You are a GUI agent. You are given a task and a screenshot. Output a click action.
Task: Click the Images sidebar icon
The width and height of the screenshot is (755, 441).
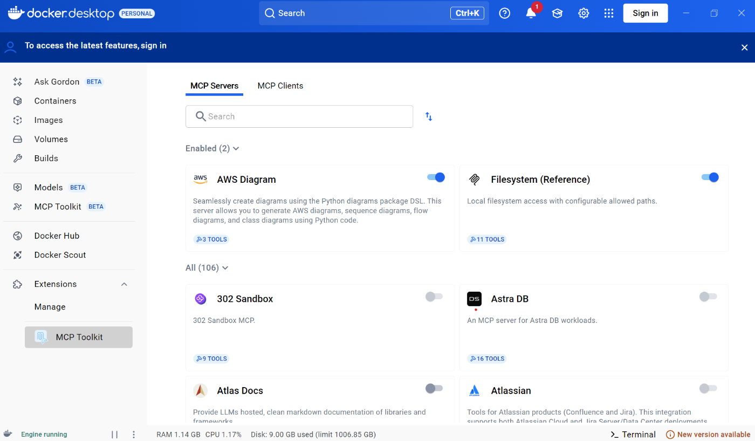coord(18,120)
